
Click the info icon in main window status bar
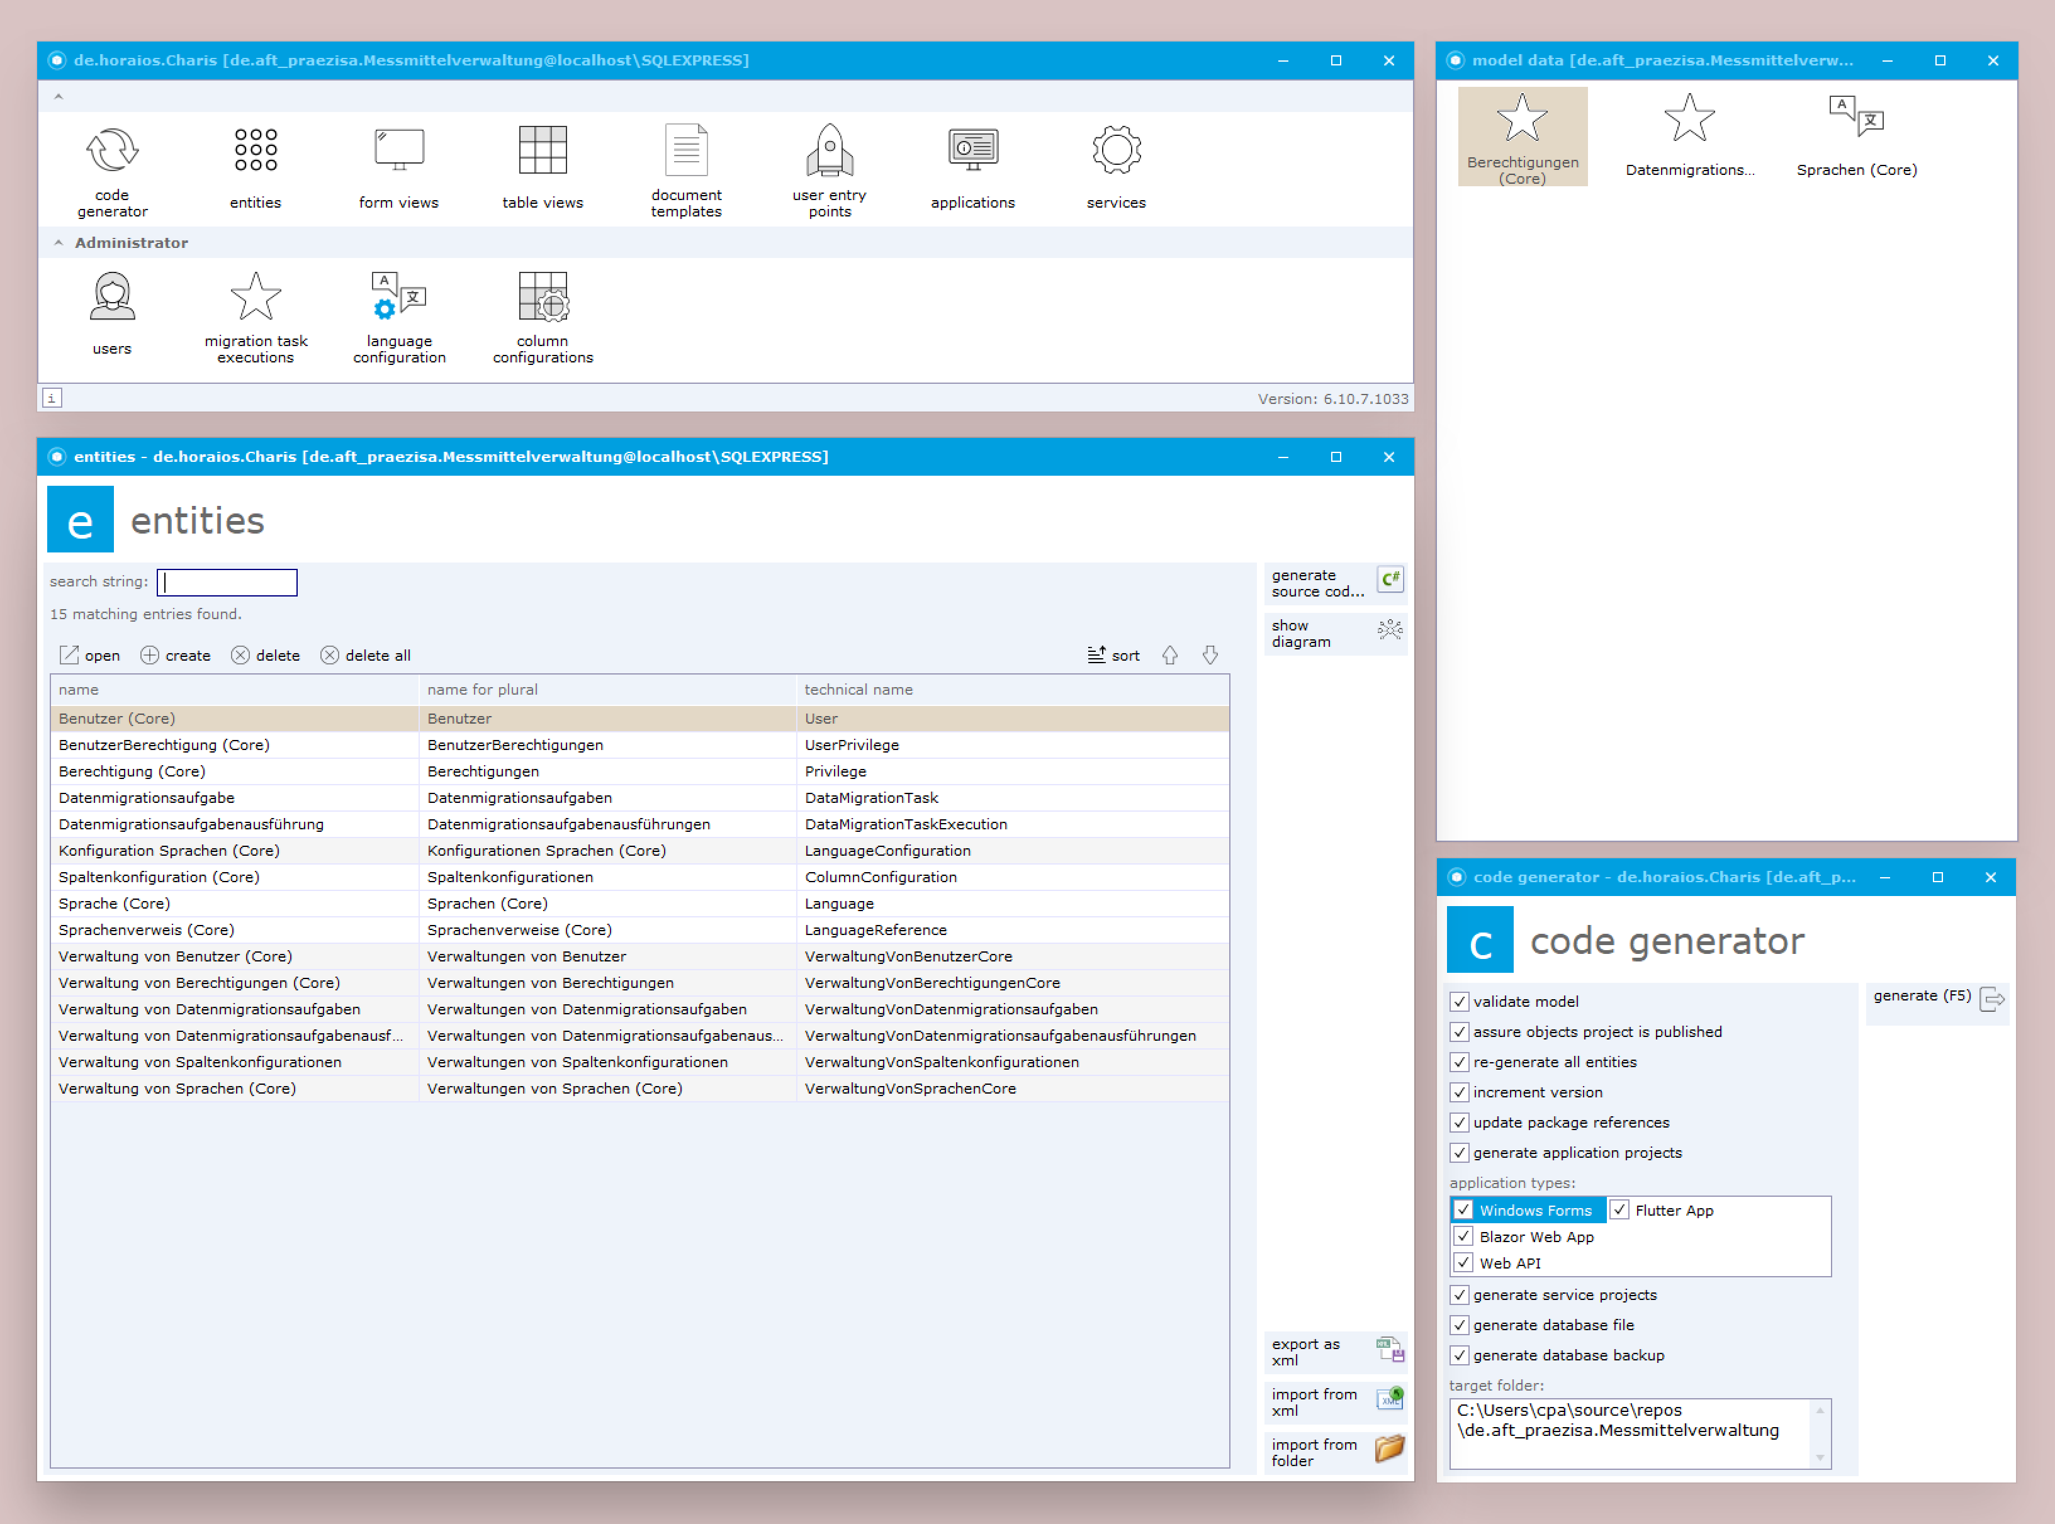[x=52, y=398]
